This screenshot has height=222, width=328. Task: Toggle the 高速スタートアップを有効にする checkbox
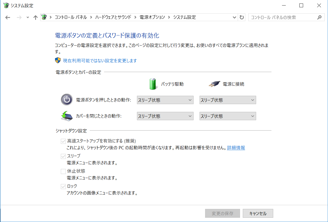63,141
